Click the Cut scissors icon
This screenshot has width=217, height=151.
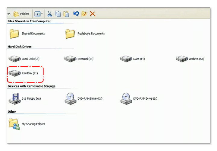[49, 14]
